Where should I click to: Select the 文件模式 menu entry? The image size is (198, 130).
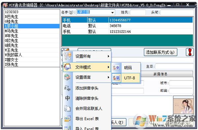(x=87, y=67)
